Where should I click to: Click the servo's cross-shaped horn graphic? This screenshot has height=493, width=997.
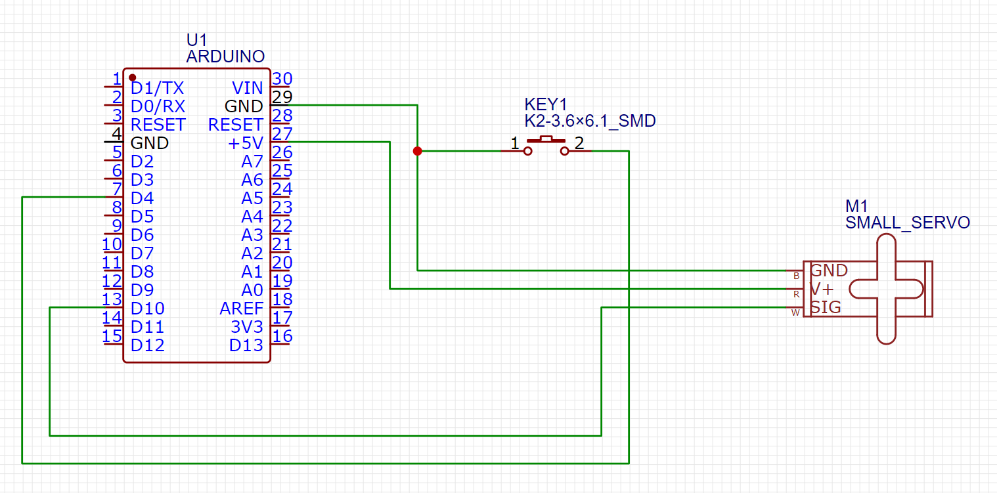click(x=885, y=289)
